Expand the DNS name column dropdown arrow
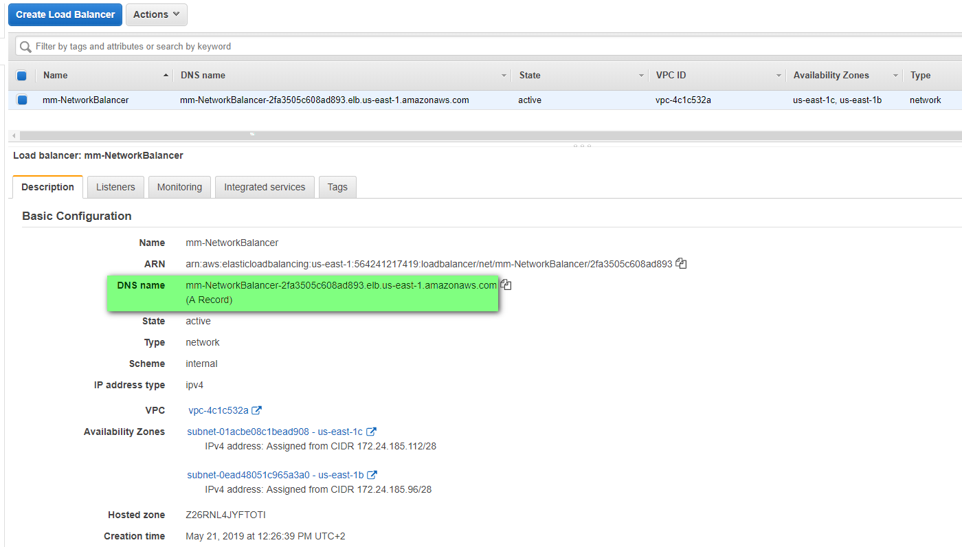Viewport: 962px width, 547px height. click(504, 76)
